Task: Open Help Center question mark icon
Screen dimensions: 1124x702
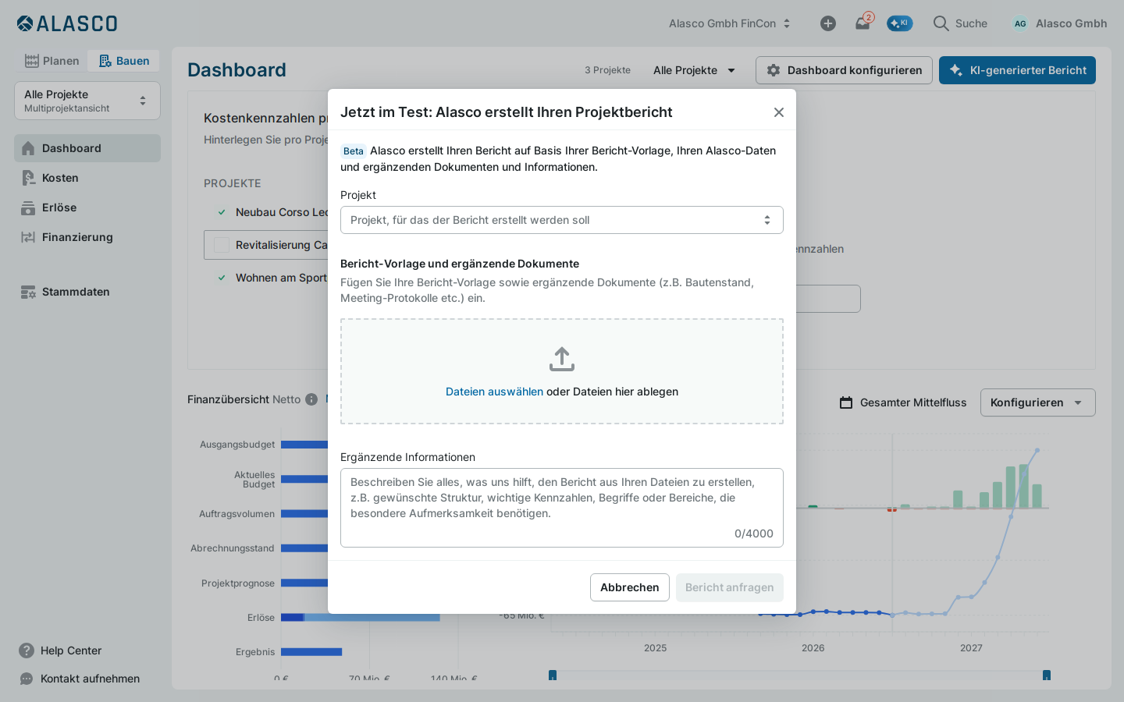Action: 27,651
